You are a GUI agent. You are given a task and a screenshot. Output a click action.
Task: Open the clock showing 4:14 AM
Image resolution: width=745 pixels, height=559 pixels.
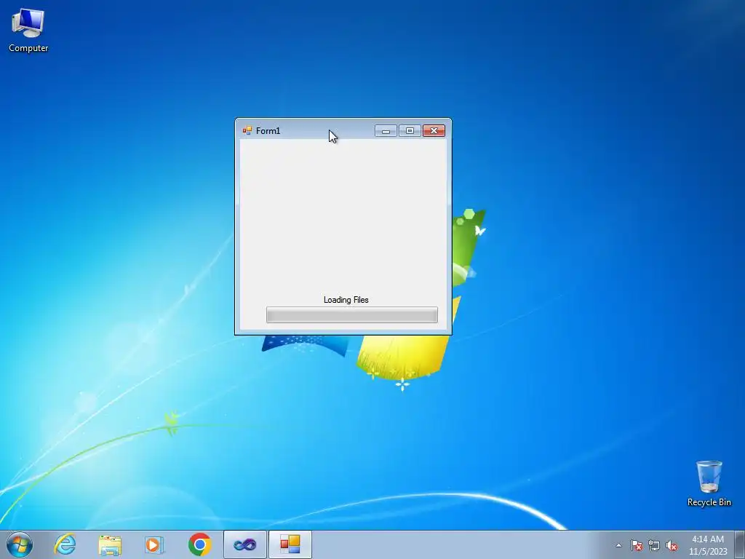708,545
